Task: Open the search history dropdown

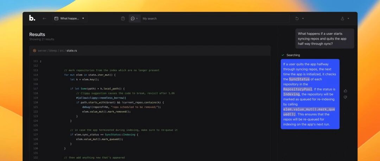Action: (x=299, y=18)
